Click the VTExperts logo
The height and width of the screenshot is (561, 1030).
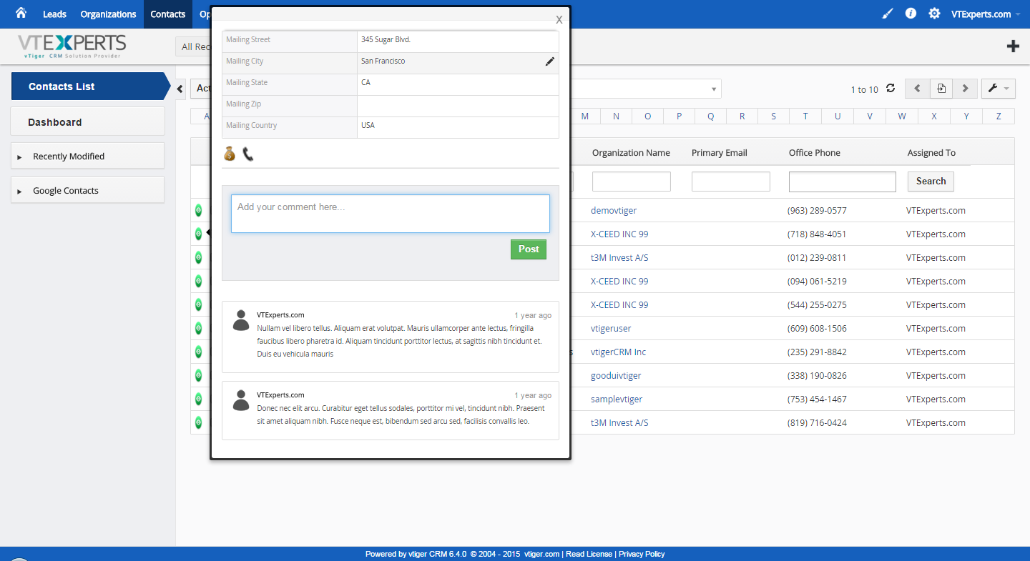click(x=72, y=46)
